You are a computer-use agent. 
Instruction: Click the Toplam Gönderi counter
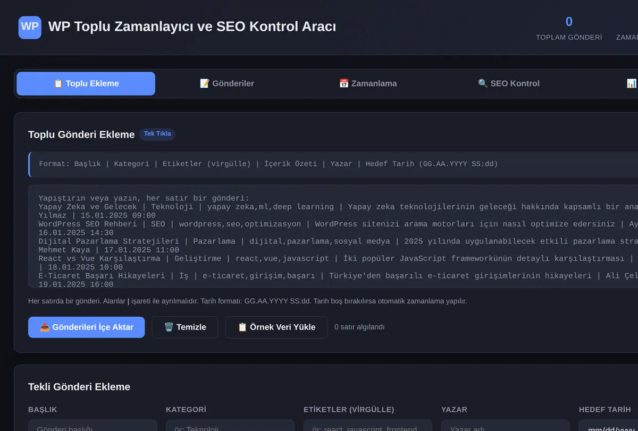[x=569, y=28]
